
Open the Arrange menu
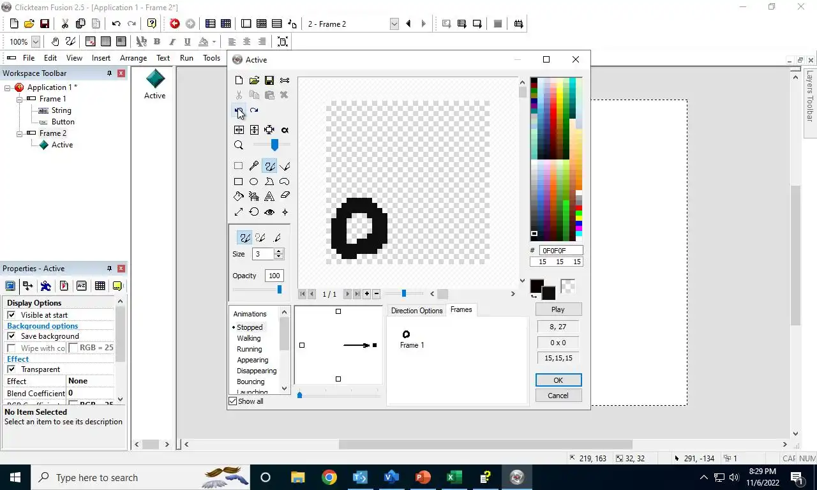click(133, 58)
